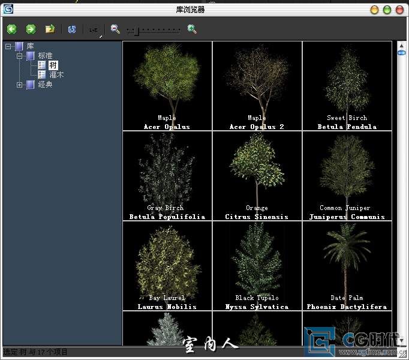Click the 树 list icon
Image resolution: width=409 pixels, height=360 pixels.
click(x=42, y=65)
